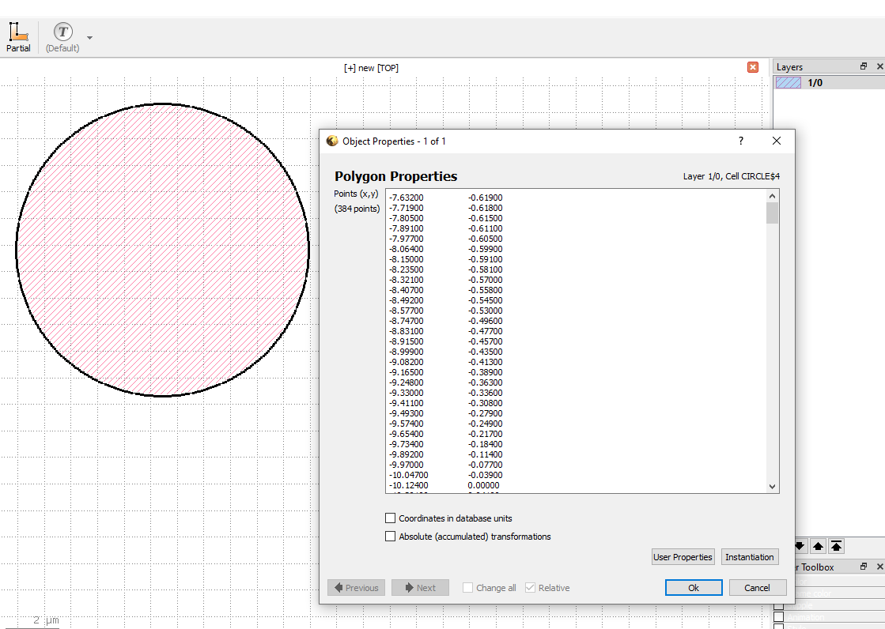Click the down arrow of the points list scrollbar
This screenshot has height=629, width=885.
(x=771, y=485)
